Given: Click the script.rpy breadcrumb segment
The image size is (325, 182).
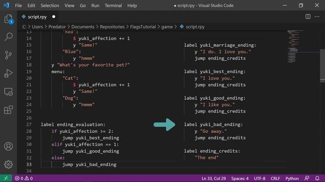Looking at the screenshot, I should click(192, 27).
